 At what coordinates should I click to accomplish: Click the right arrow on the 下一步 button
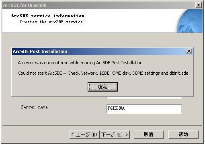[x=127, y=135]
